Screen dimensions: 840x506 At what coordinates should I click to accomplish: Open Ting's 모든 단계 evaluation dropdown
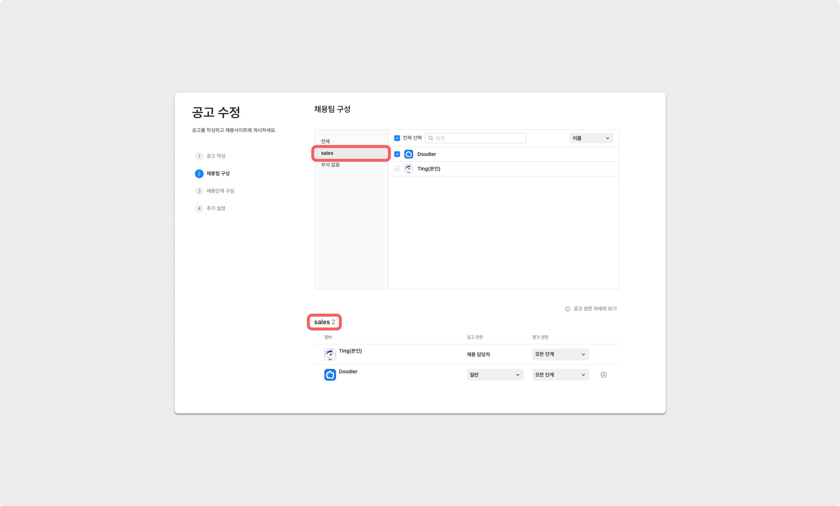point(560,354)
